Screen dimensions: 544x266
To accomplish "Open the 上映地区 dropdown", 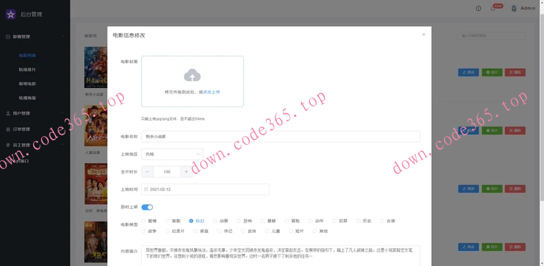I will (x=172, y=154).
